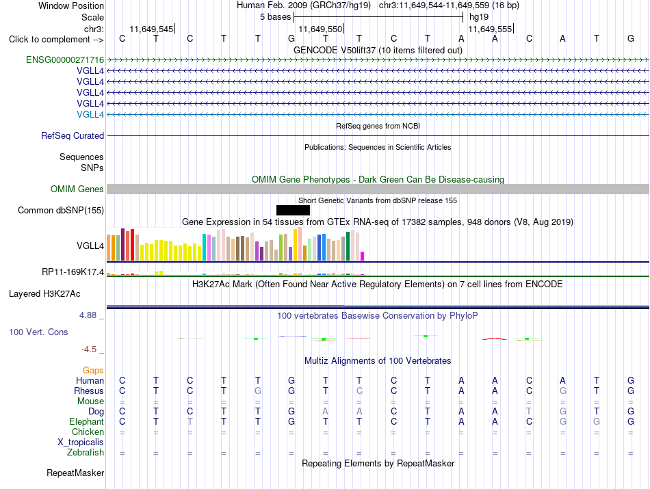650x489 pixels.
Task: Click the -4.5 PhyloP lower scale value
Action: [x=89, y=349]
